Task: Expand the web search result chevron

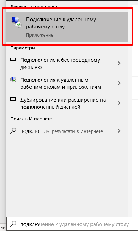Action: coord(119,131)
